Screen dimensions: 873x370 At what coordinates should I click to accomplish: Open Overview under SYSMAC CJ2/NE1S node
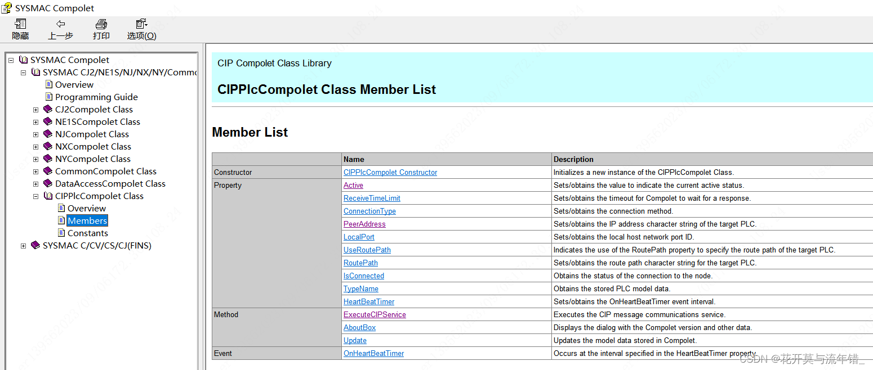point(74,84)
